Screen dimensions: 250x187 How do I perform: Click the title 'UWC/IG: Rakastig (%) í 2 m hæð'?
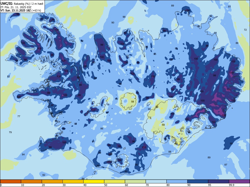[x=22, y=3]
